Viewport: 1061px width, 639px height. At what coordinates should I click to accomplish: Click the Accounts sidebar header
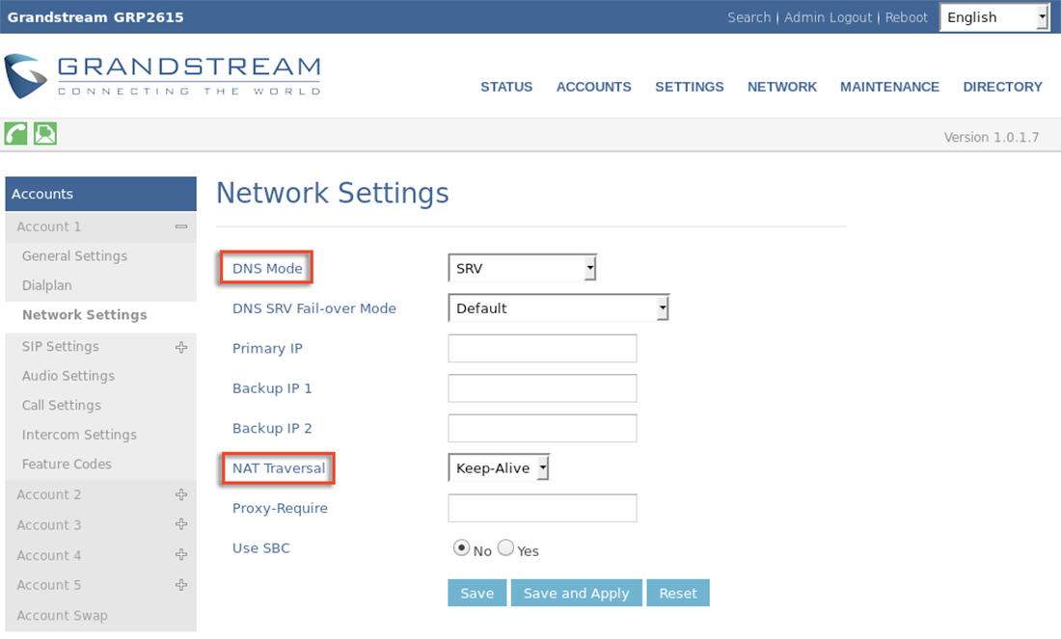101,194
